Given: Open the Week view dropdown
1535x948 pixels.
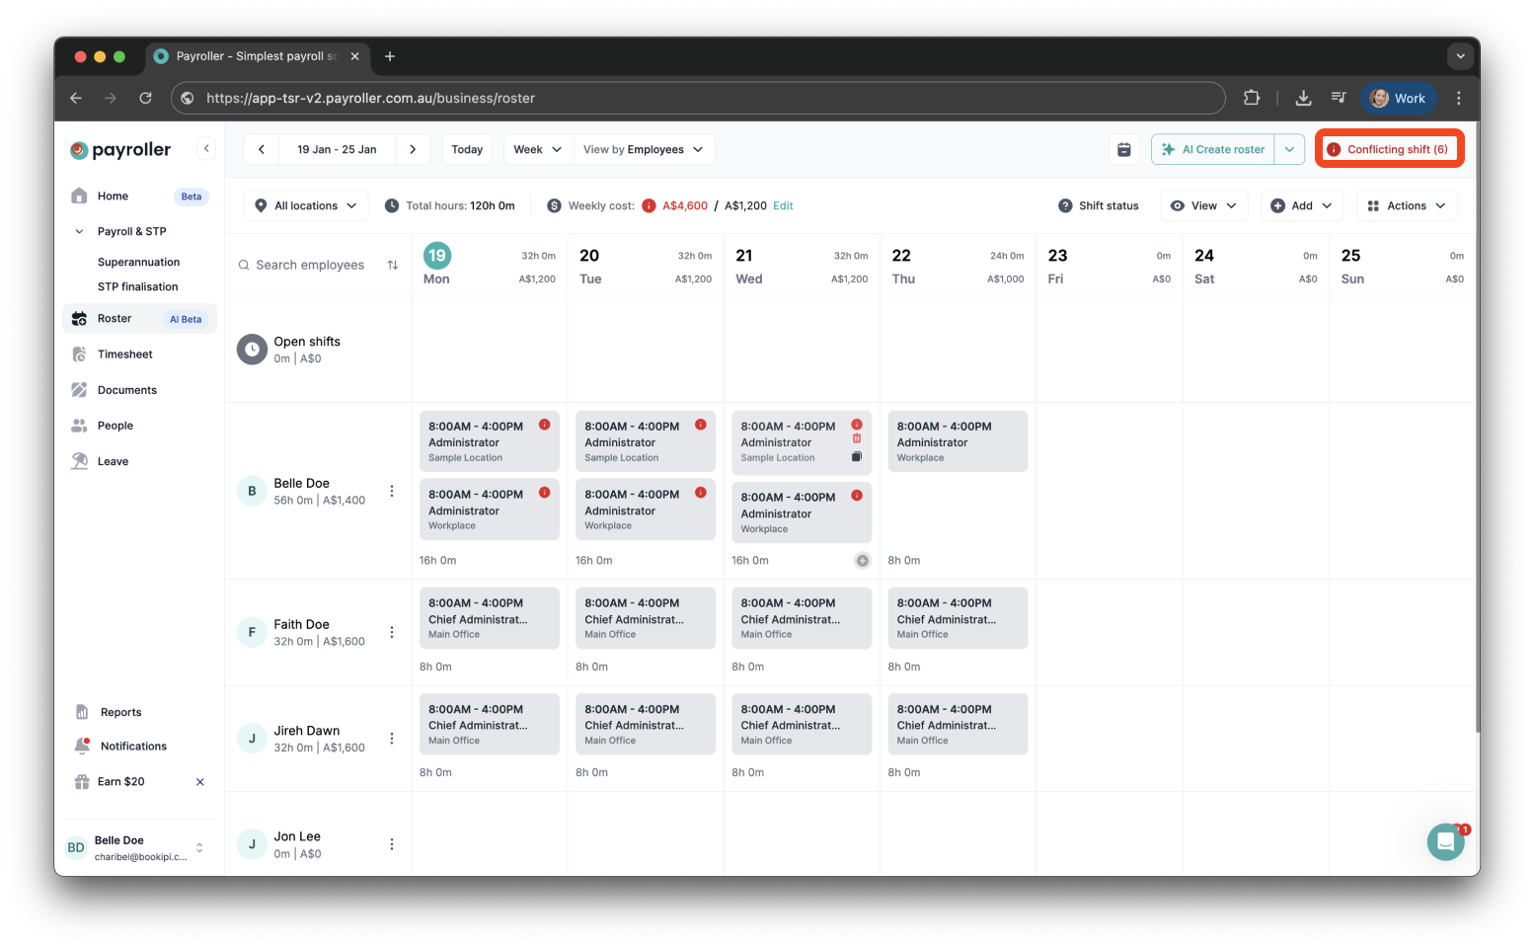Looking at the screenshot, I should 536,148.
